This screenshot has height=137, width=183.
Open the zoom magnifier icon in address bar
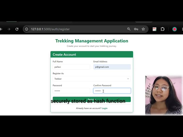coord(129,29)
